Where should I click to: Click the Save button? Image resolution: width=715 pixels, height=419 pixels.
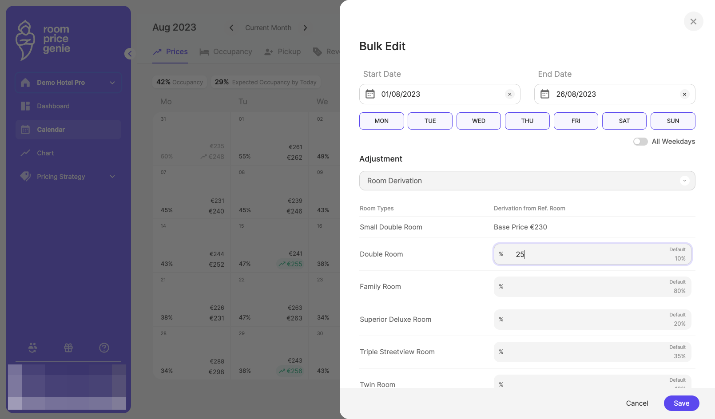coord(681,403)
